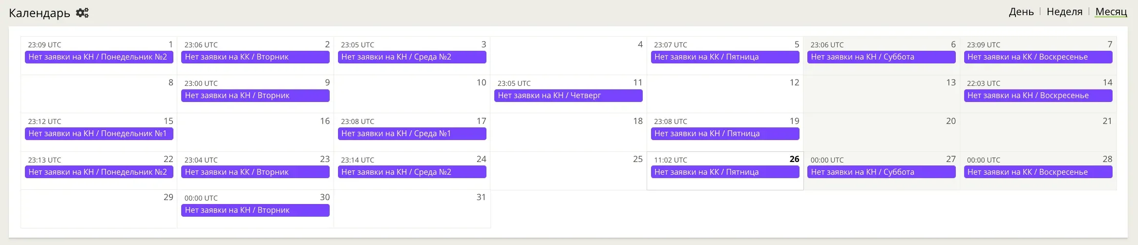Viewport: 1138px width, 245px height.
Task: Open event КН / Воскресенье on day 14
Action: pos(1038,96)
